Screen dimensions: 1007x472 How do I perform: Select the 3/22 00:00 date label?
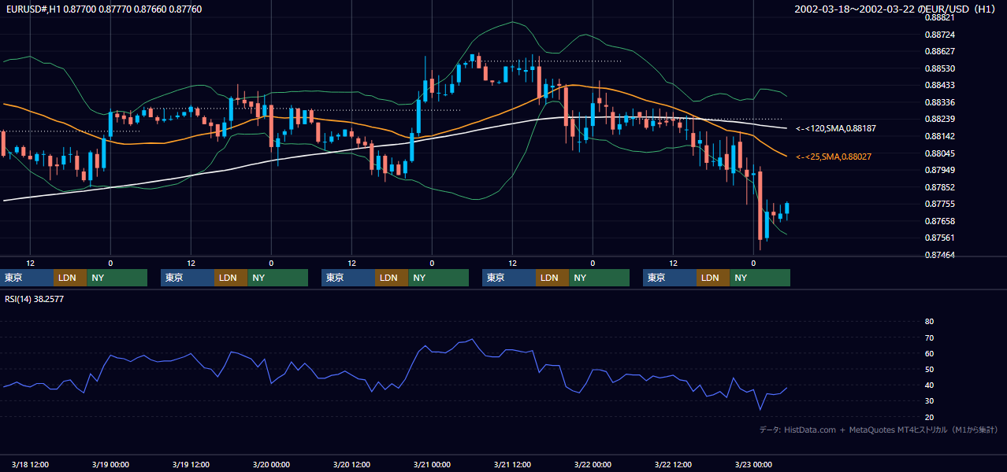[593, 464]
